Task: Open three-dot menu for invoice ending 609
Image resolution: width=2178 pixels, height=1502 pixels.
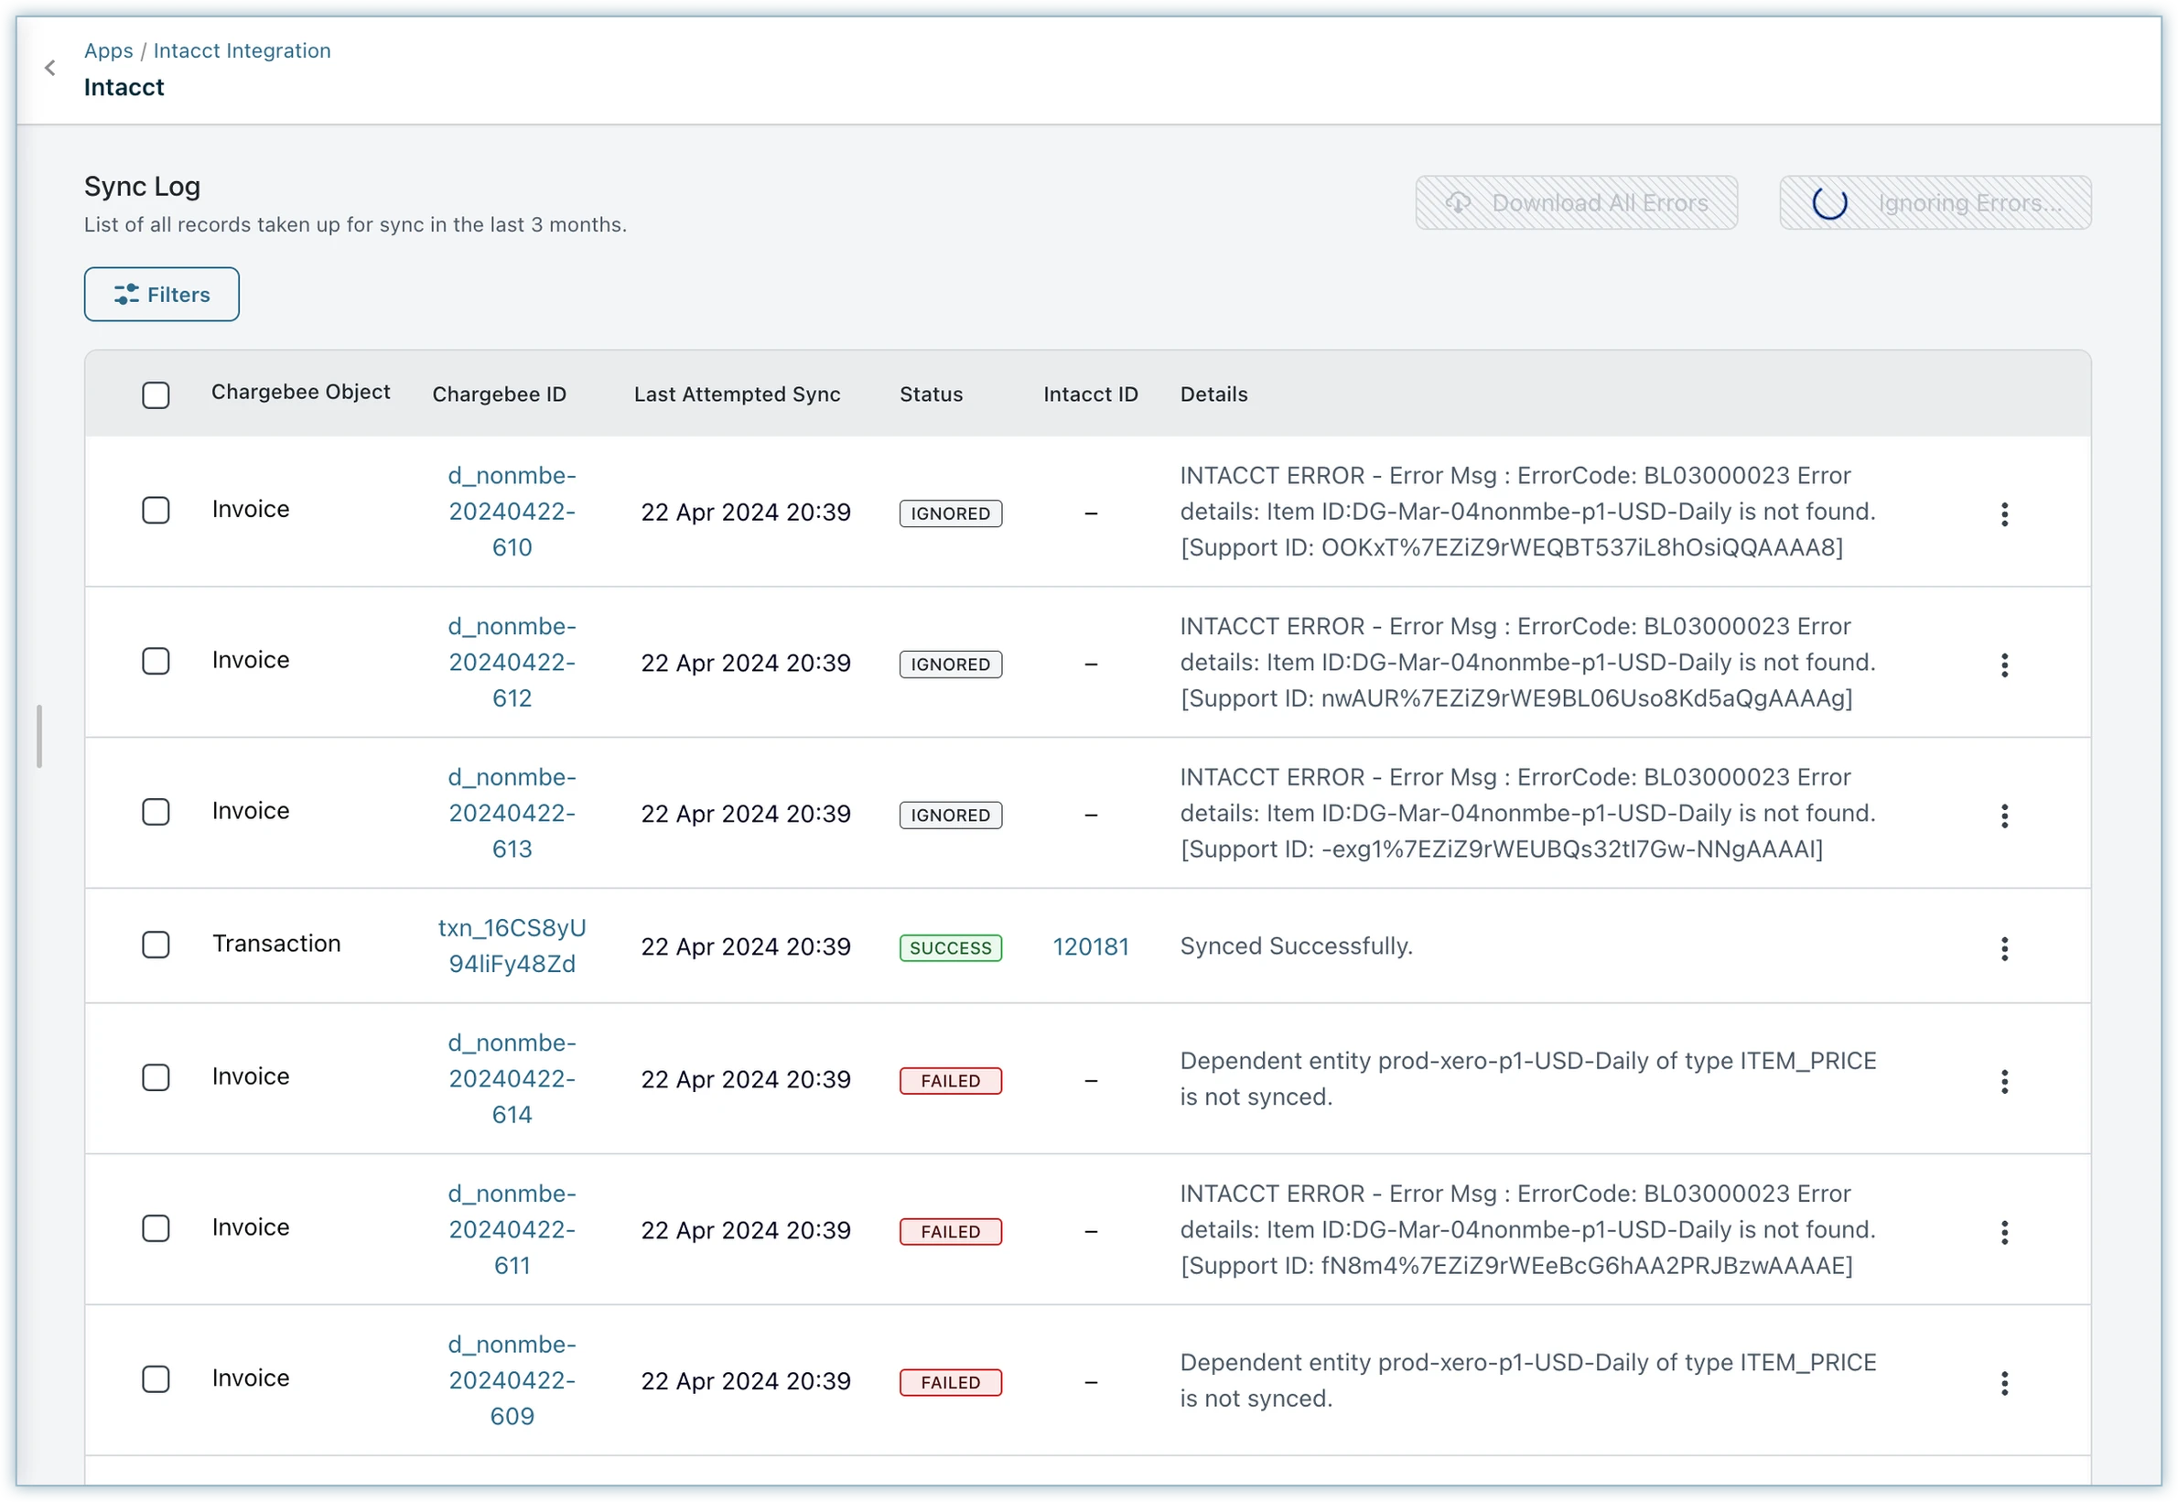Action: [x=2004, y=1382]
